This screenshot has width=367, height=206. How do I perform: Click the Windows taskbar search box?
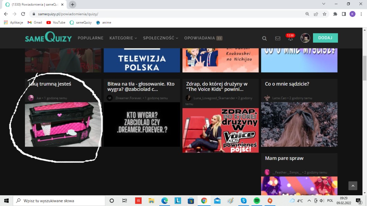click(x=59, y=201)
